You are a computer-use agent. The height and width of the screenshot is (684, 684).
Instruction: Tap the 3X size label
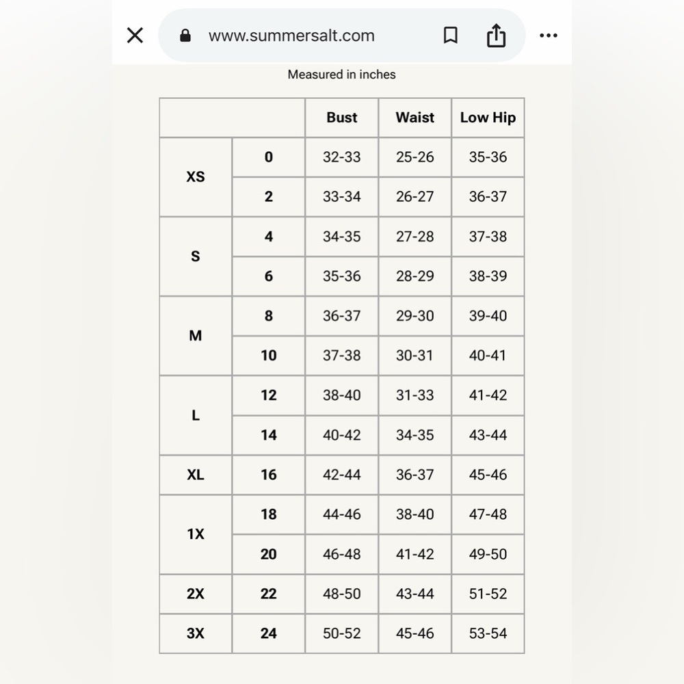click(x=196, y=633)
